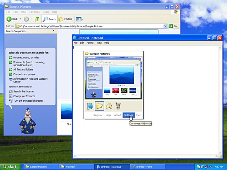Select the Notepad icon in AltSwitch switcher
Image resolution: width=227 pixels, height=170 pixels.
pyautogui.click(x=90, y=106)
